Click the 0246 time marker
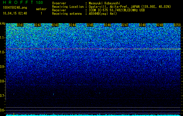 pyautogui.click(x=107, y=25)
